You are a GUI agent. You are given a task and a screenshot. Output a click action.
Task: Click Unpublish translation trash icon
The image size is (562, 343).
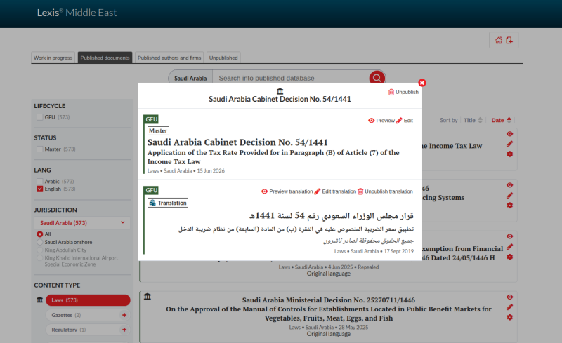(x=360, y=191)
